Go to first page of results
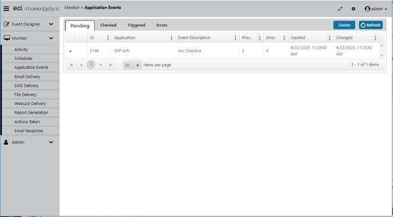The image size is (393, 217). point(72,65)
